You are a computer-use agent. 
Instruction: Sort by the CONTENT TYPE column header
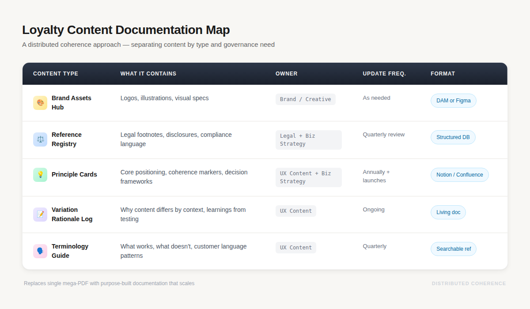(56, 74)
